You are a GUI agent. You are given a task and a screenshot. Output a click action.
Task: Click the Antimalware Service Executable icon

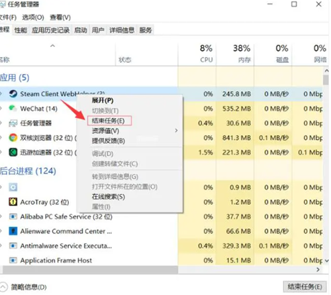coord(13,246)
